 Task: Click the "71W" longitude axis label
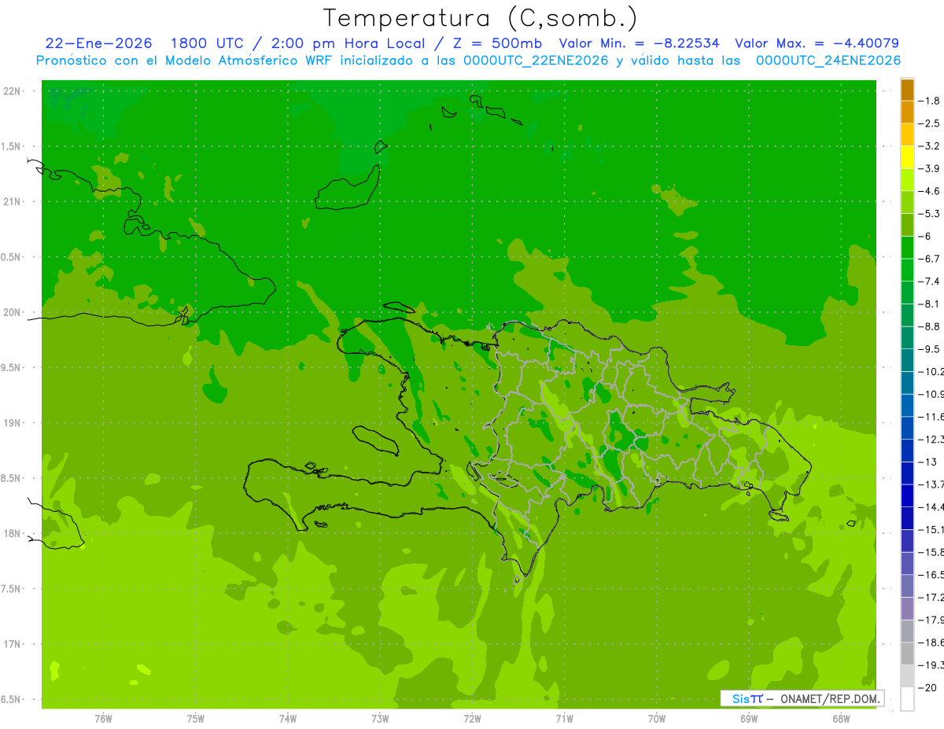coord(564,718)
